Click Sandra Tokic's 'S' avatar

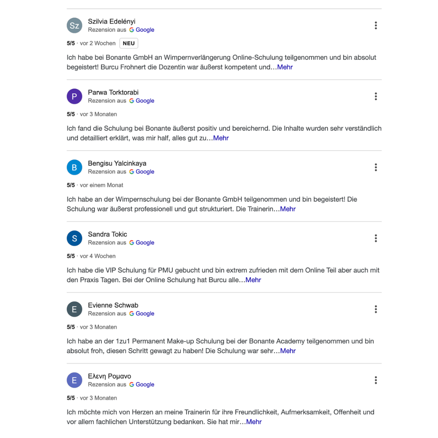(74, 238)
